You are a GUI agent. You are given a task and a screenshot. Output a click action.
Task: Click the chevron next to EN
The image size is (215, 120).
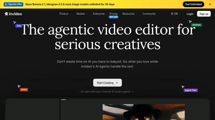coord(180,14)
